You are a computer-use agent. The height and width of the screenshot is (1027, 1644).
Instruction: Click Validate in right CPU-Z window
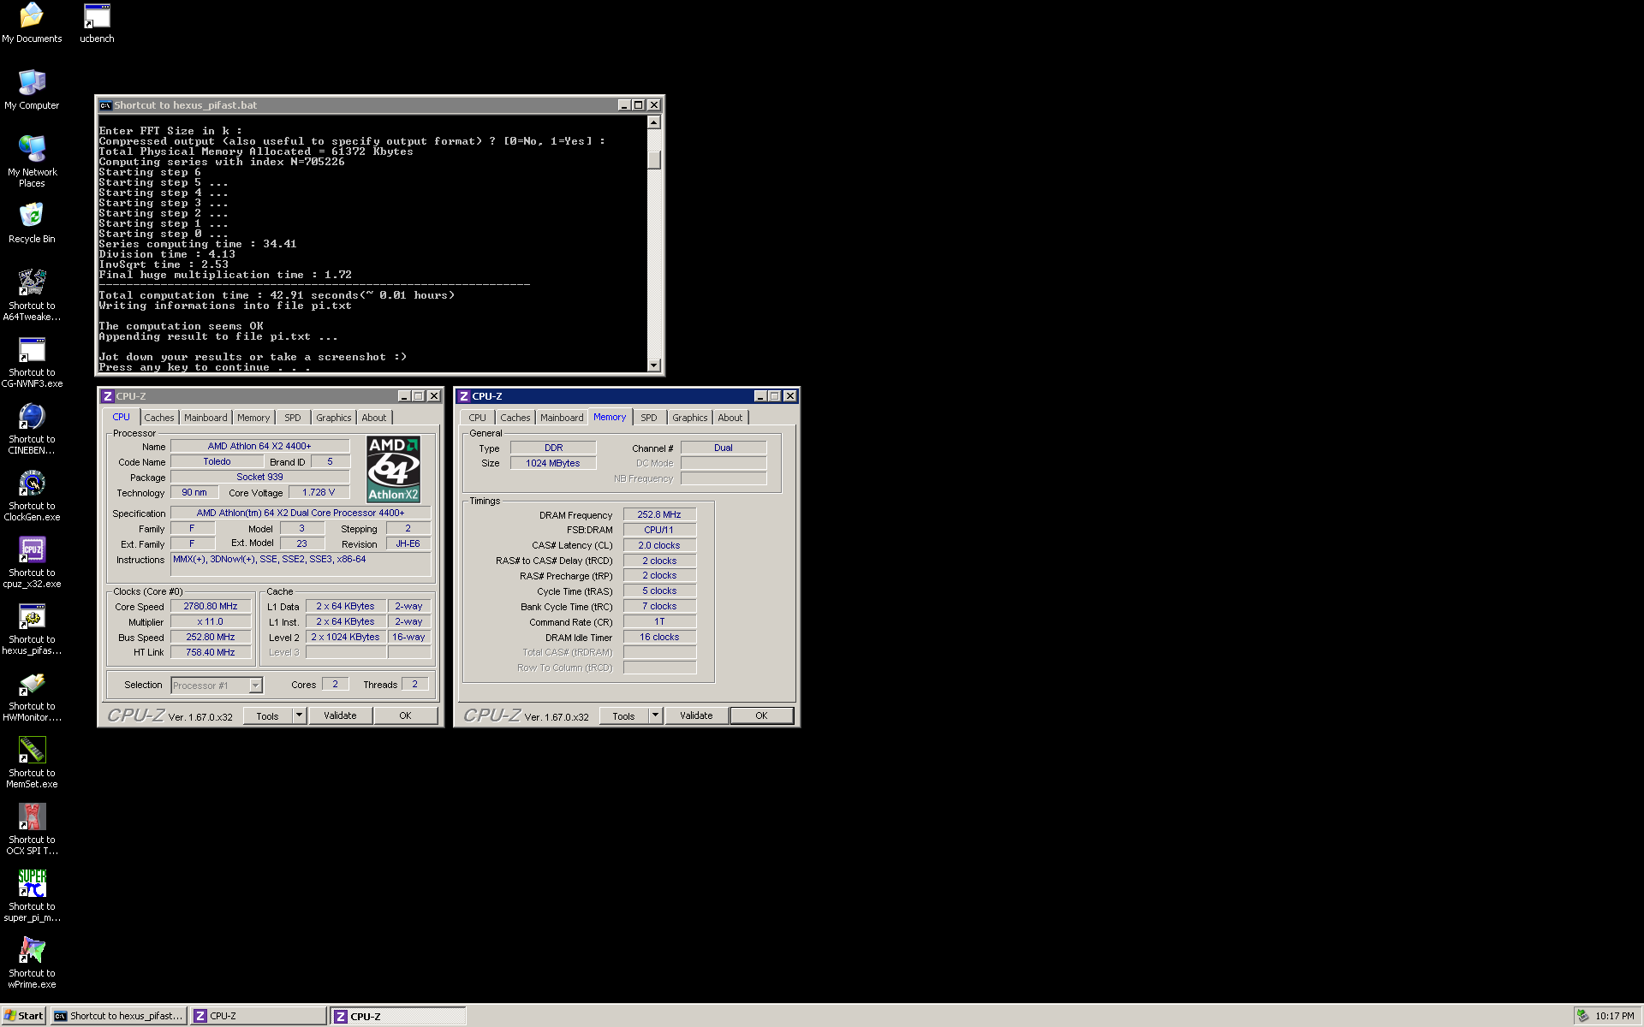[696, 715]
